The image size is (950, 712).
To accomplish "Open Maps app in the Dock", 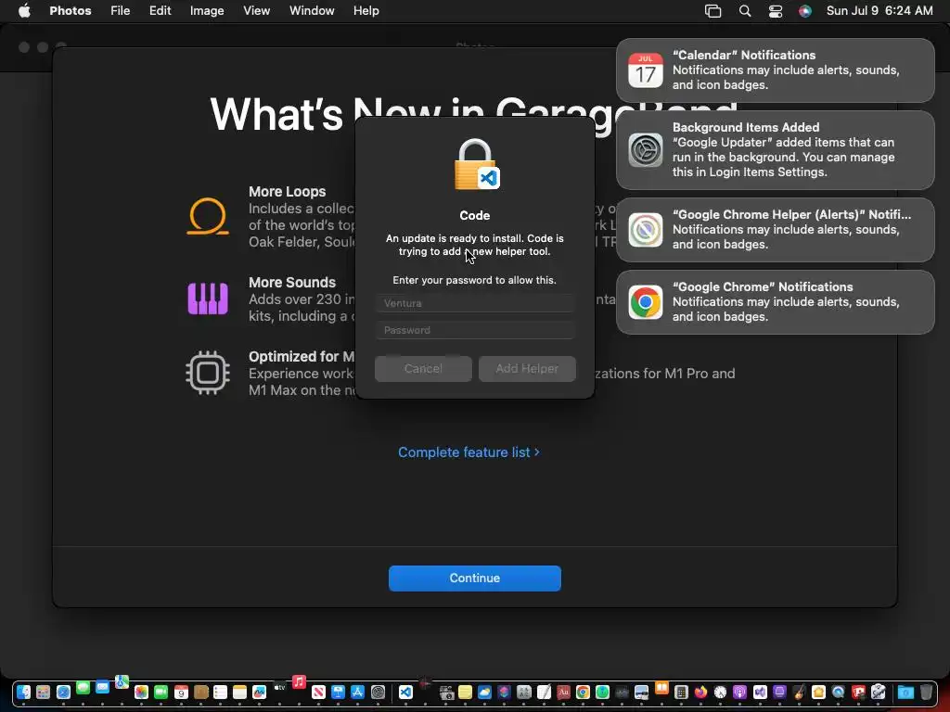I will coord(122,681).
